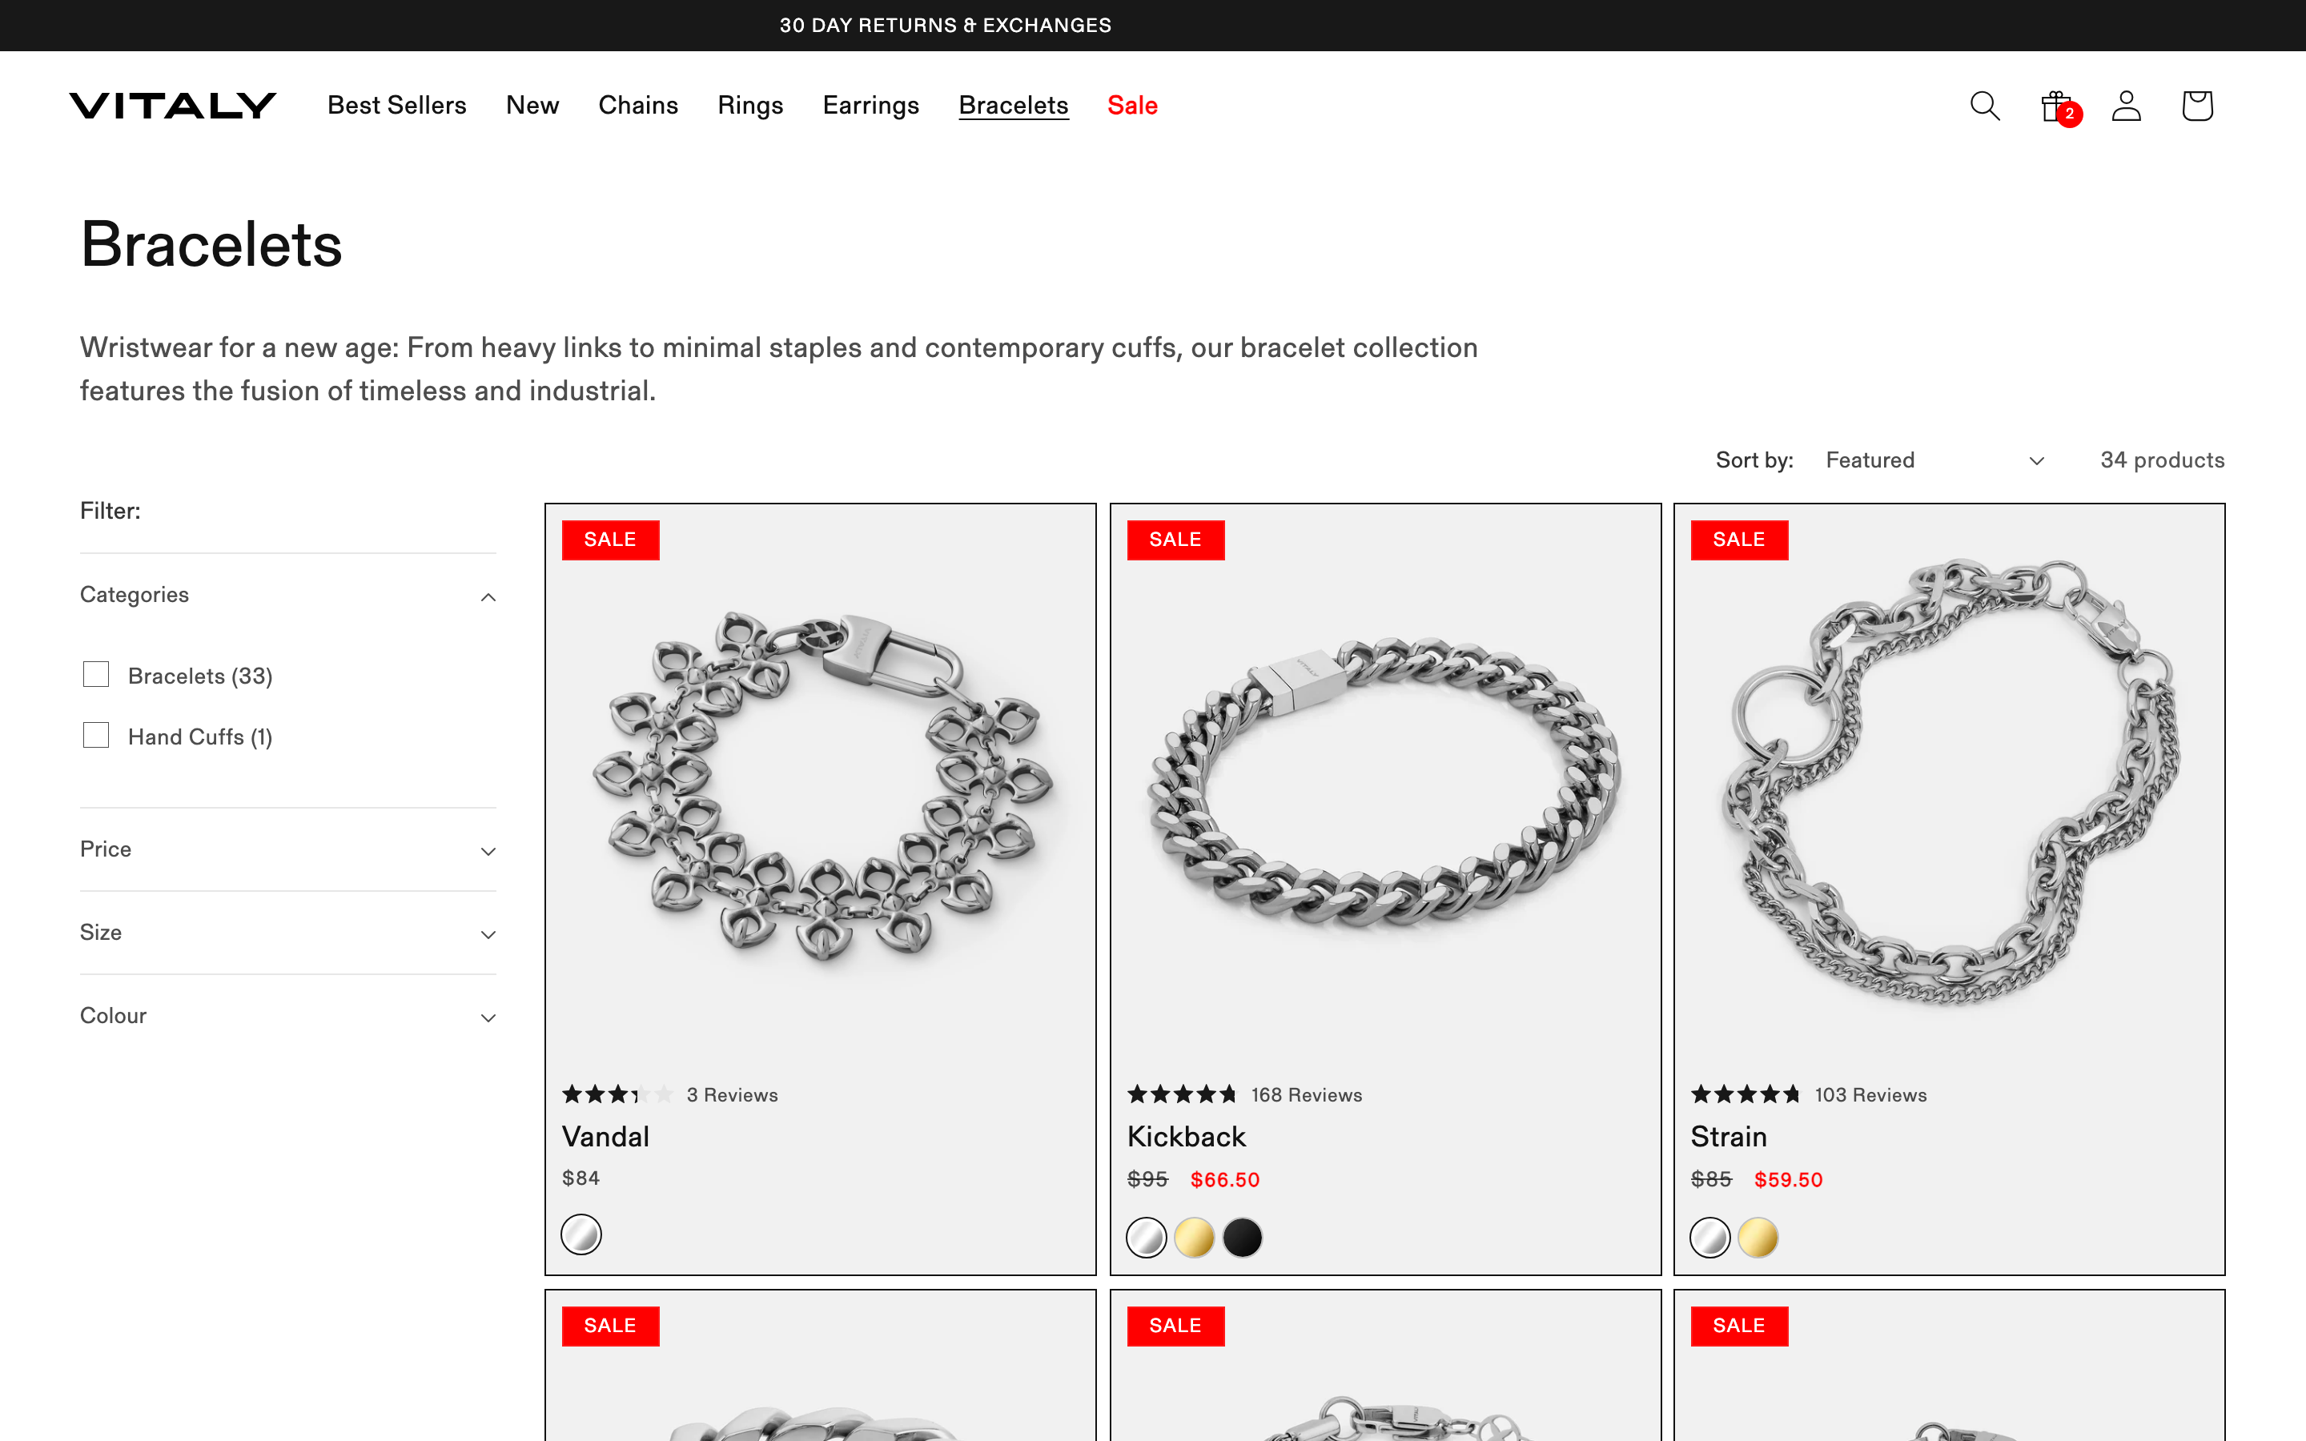This screenshot has width=2306, height=1441.
Task: Click Kickback sale price $66.50
Action: click(1224, 1180)
